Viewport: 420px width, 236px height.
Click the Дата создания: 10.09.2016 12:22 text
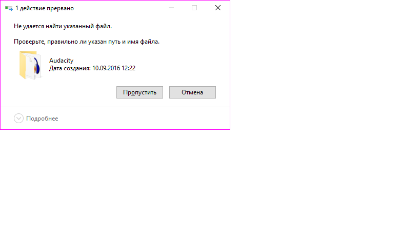(x=92, y=68)
